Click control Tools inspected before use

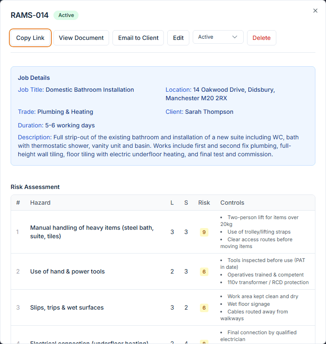(263, 263)
